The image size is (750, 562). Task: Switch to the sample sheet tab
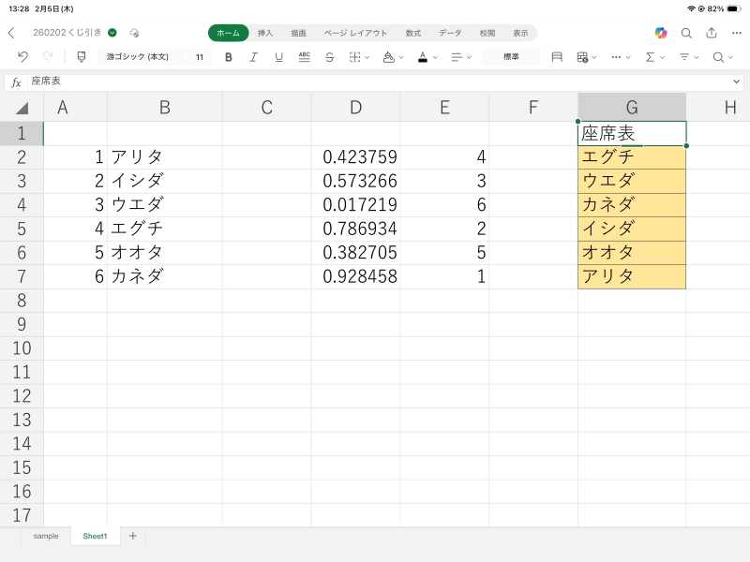[x=46, y=536]
